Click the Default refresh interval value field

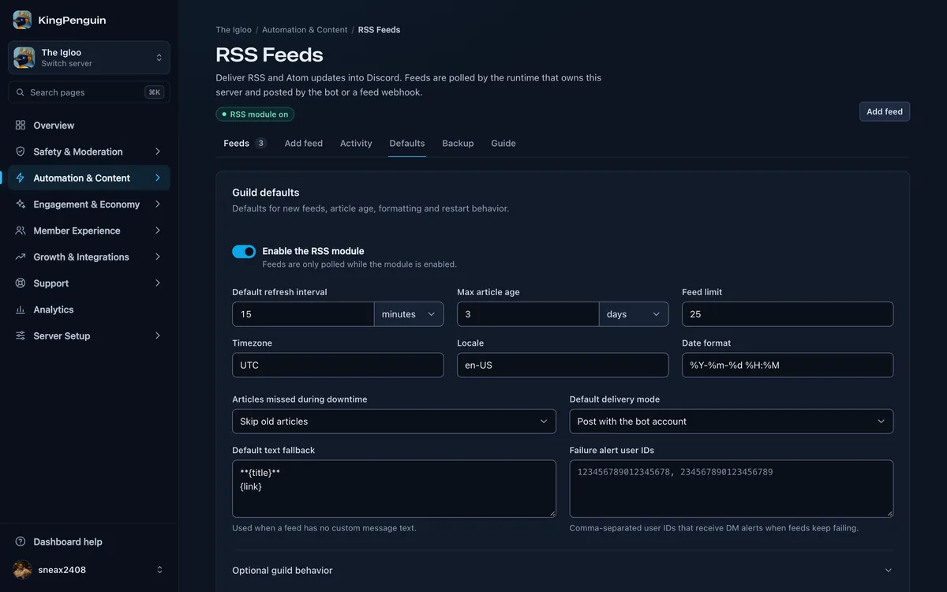point(303,314)
